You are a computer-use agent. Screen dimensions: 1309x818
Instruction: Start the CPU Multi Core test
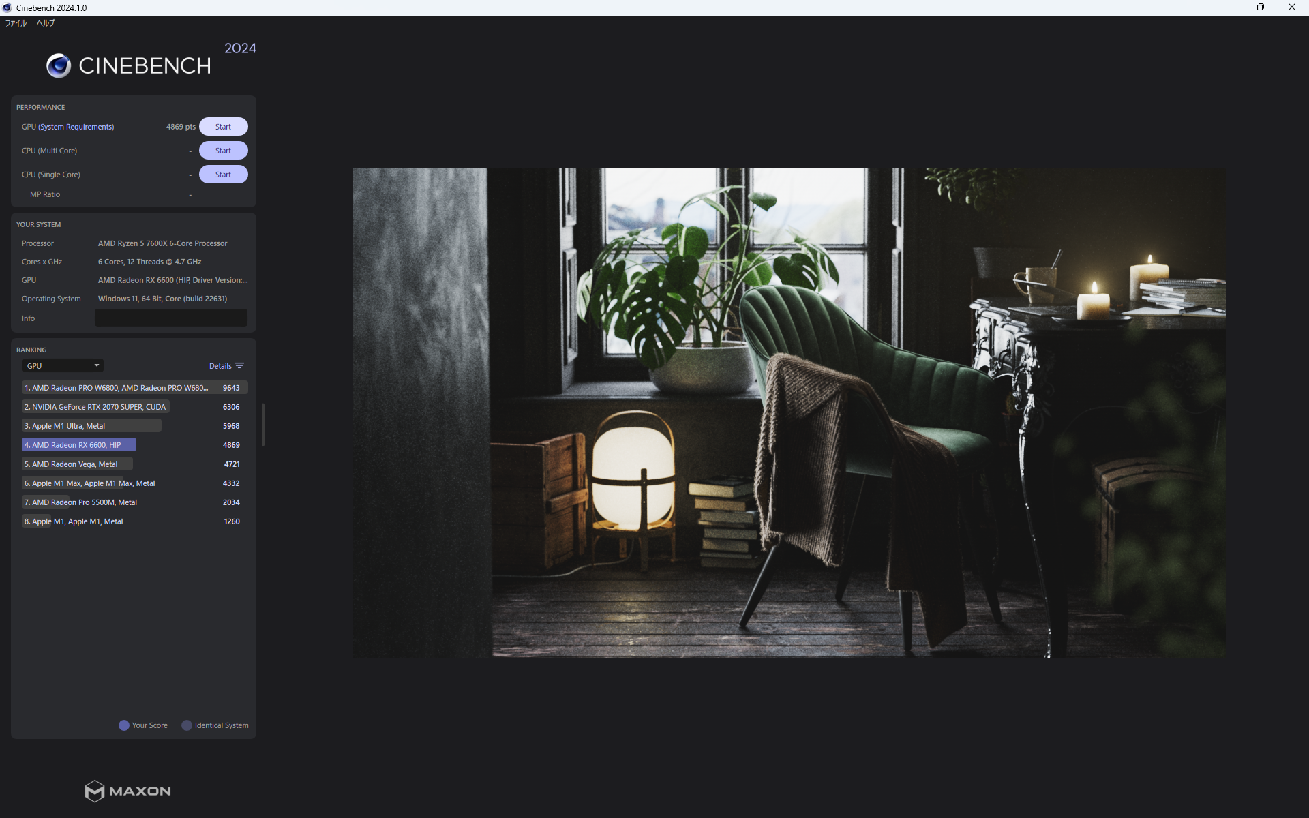[x=223, y=151]
